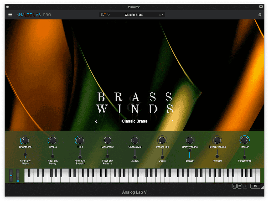Click the undo arrow button
Viewport: 269px width, 202px height.
tap(234, 186)
